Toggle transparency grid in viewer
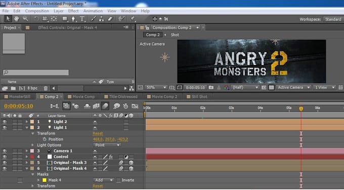This screenshot has width=344, height=190. coord(271,88)
